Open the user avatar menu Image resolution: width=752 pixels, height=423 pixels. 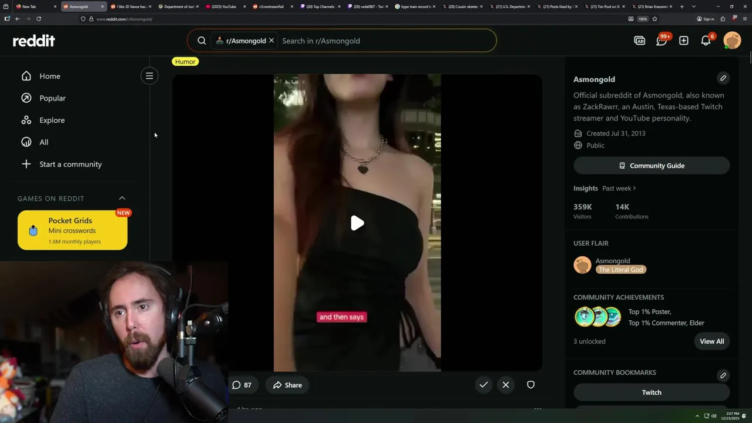pyautogui.click(x=732, y=40)
